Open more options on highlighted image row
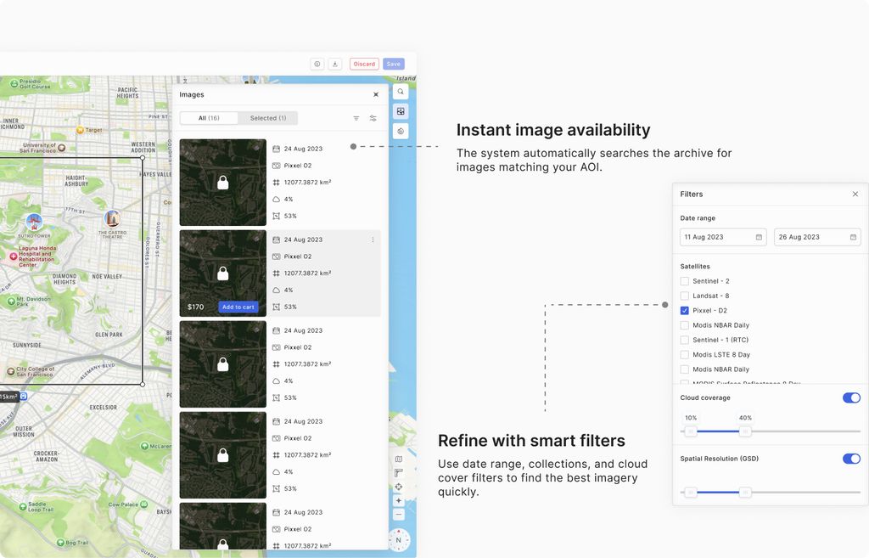This screenshot has width=869, height=558. coord(373,240)
